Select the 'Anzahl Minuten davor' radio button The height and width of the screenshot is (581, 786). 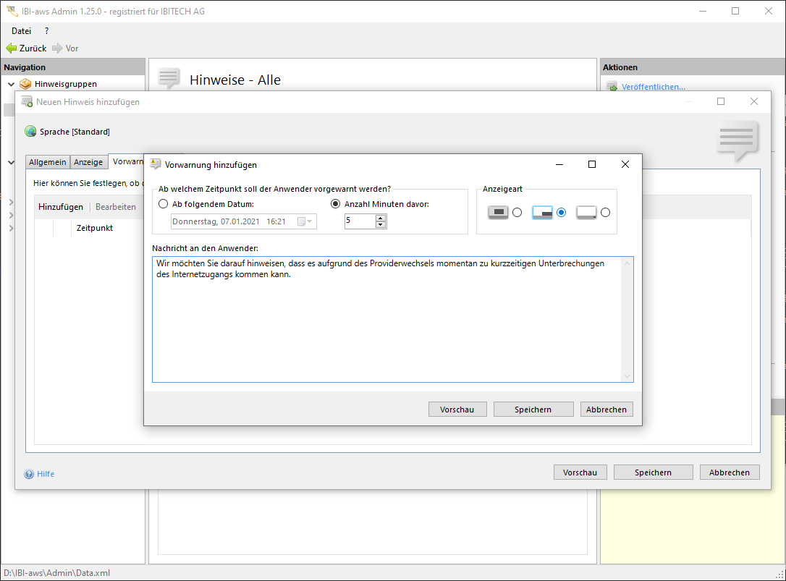pos(335,204)
